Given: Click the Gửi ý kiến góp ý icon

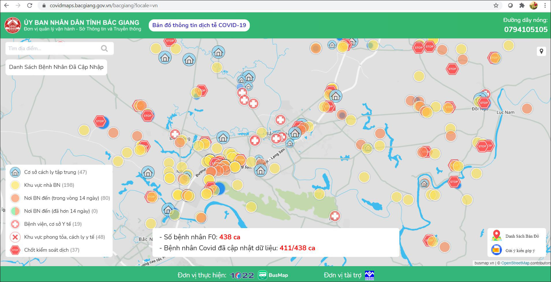Looking at the screenshot, I should [x=496, y=250].
